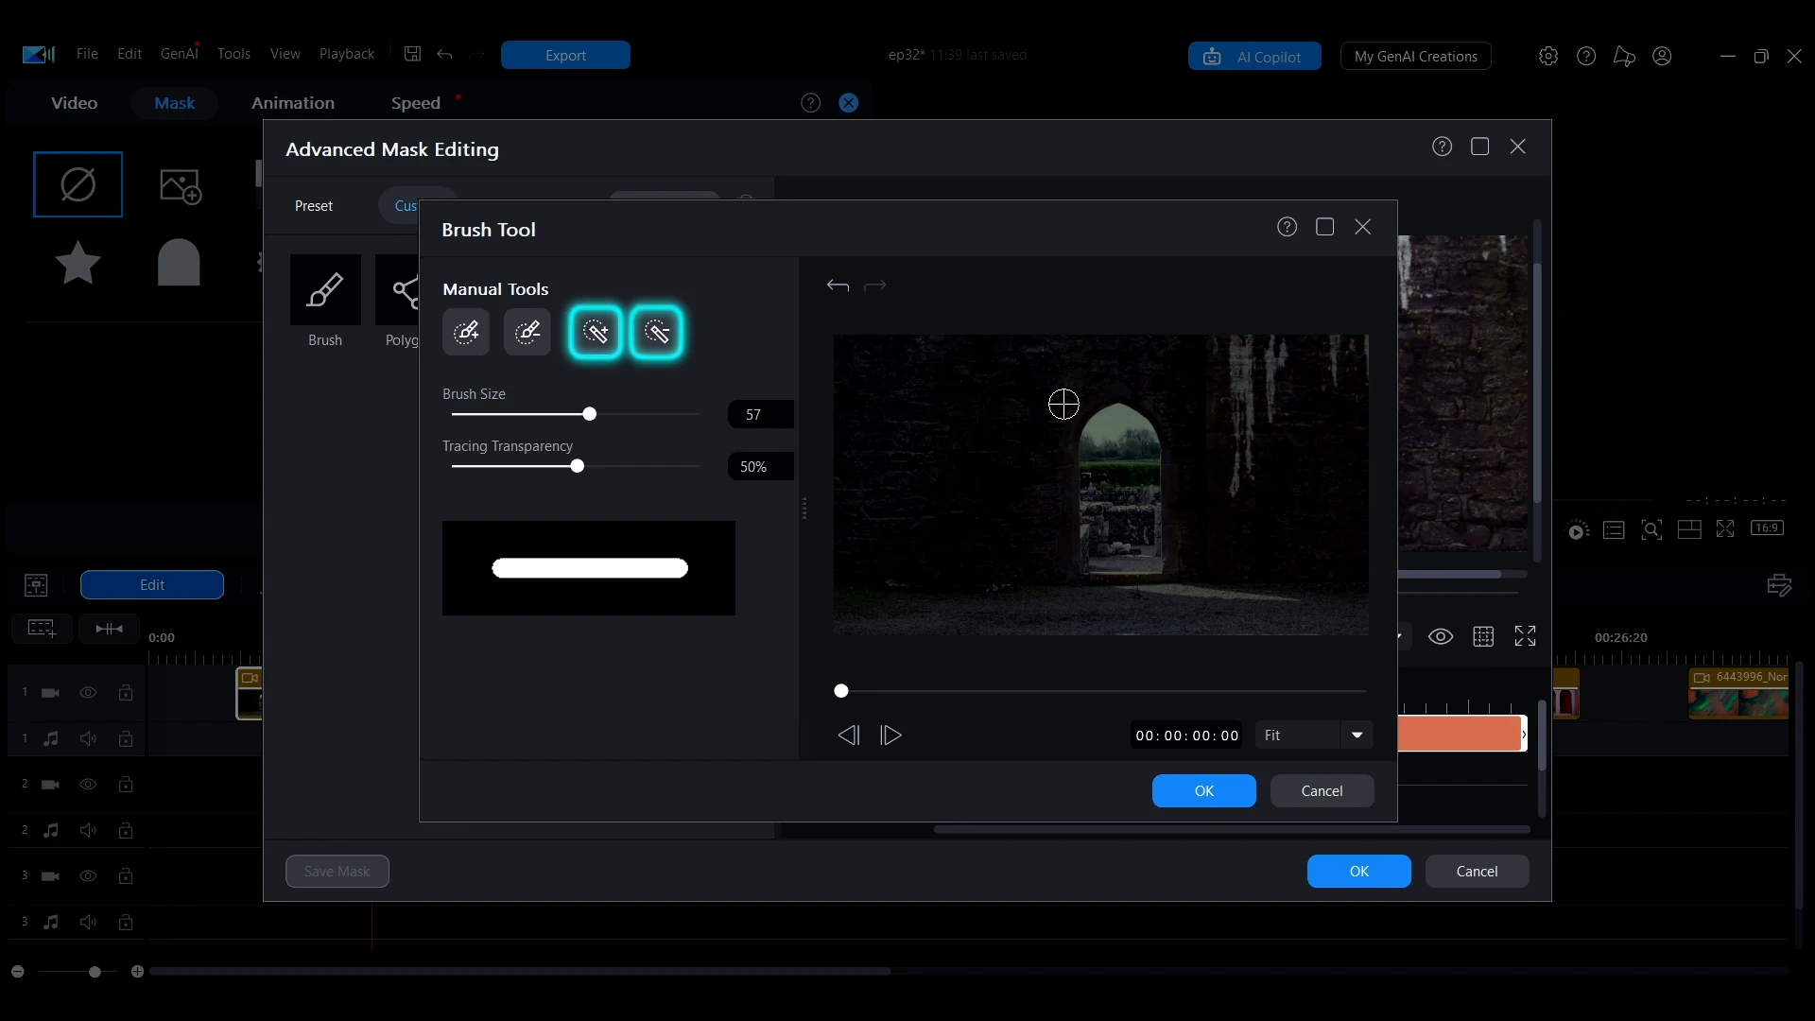Select Preset tab in mask editing
The image size is (1815, 1021).
coord(314,206)
